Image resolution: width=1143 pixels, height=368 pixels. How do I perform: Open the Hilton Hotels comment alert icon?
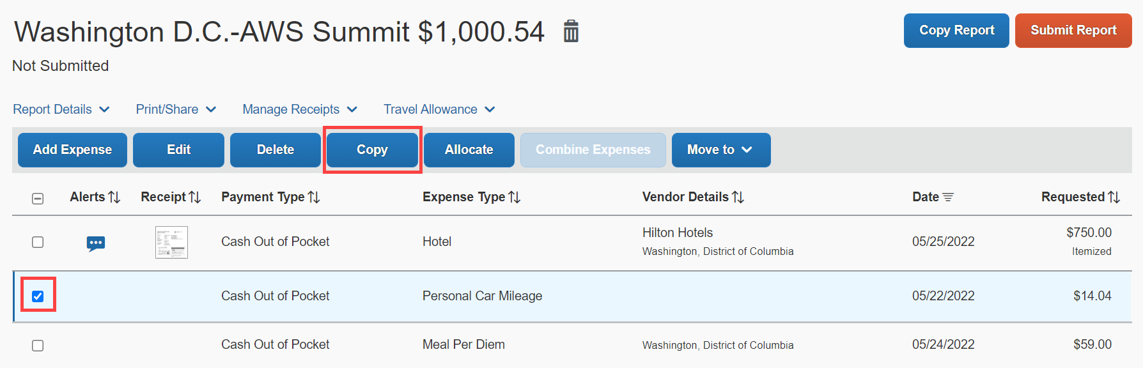point(96,243)
